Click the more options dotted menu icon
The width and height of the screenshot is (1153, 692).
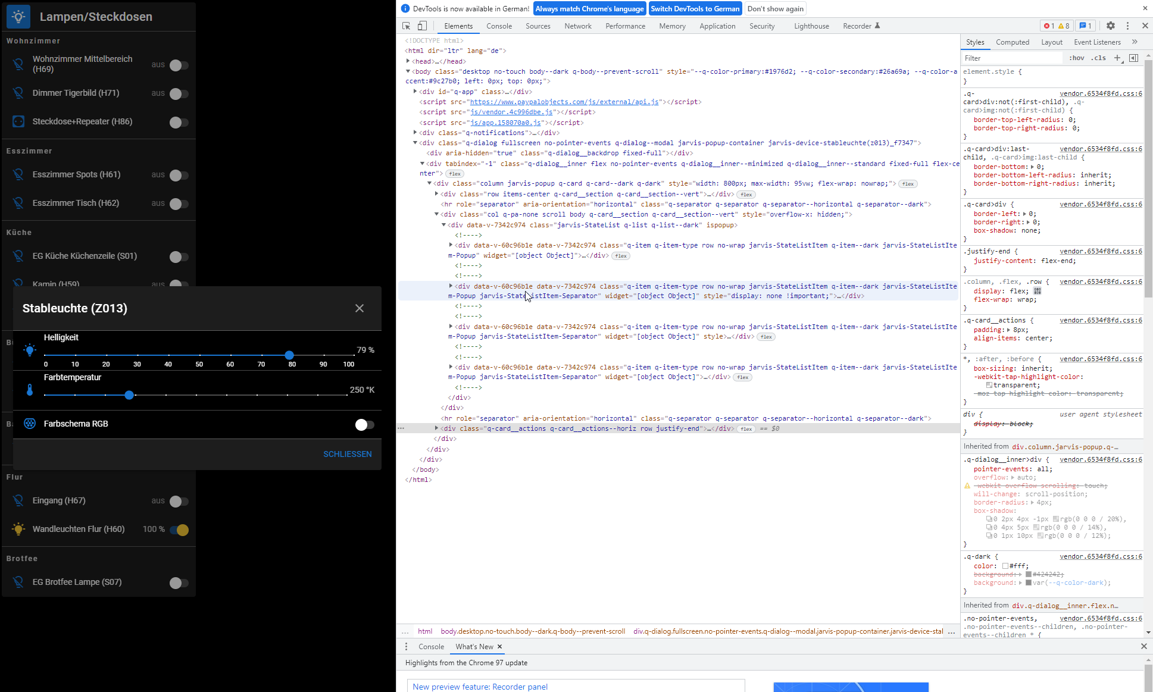[1127, 26]
